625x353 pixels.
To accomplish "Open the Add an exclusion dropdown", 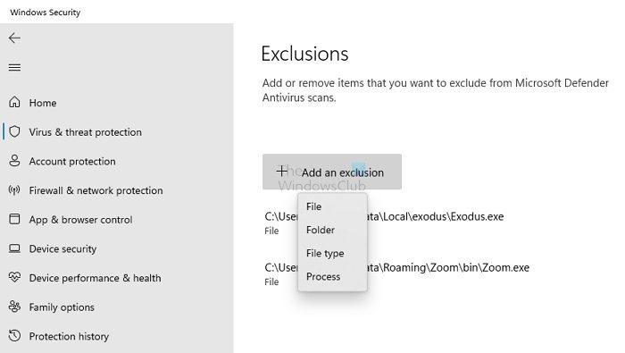I will [332, 172].
